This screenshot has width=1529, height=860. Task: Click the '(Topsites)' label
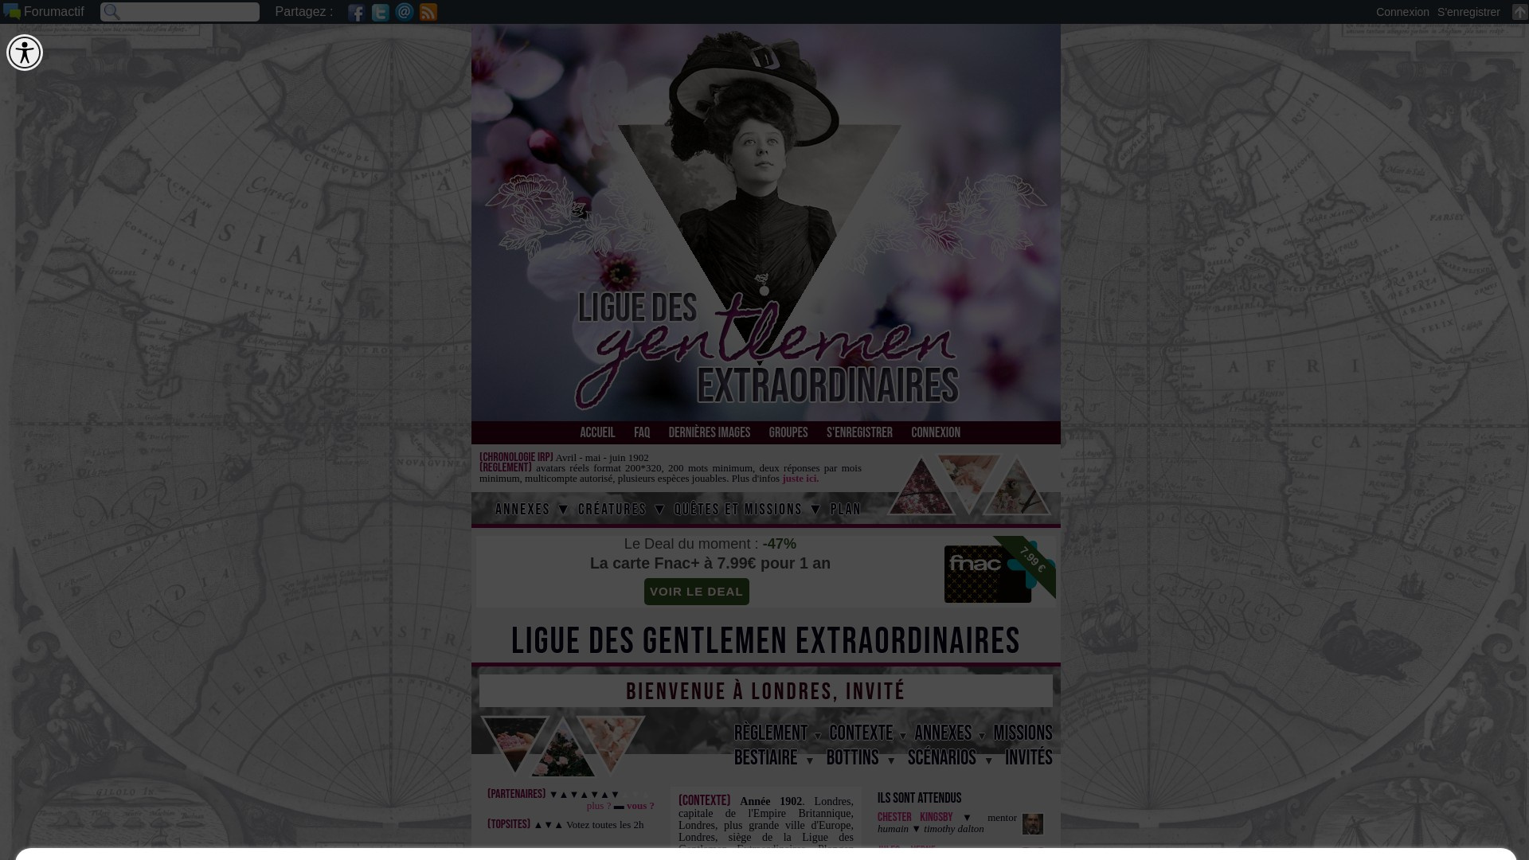click(x=509, y=824)
